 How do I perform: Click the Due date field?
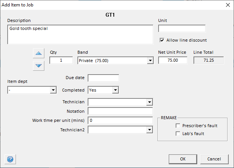[x=103, y=78]
